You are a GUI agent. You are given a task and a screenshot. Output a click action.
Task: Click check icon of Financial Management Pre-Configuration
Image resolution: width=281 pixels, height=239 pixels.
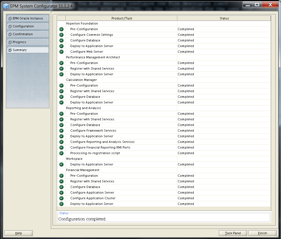(x=61, y=176)
